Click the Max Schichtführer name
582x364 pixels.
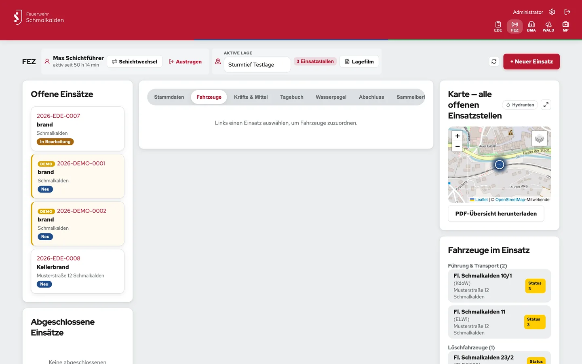[x=78, y=58]
